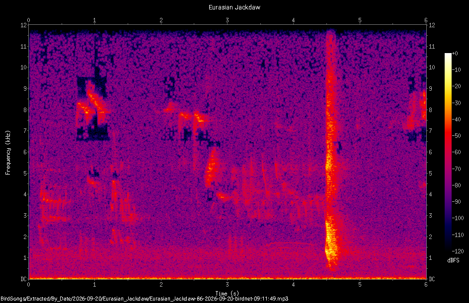Screen dimensions: 469x303
Task: Click the '+0' value on the dBFS scale
Action: 455,54
